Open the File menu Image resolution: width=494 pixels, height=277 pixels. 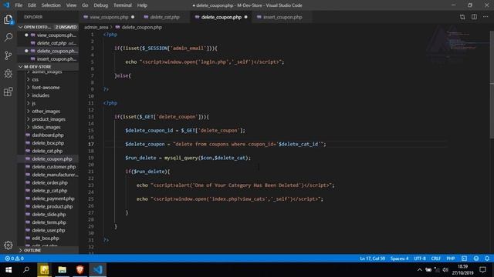(x=19, y=5)
